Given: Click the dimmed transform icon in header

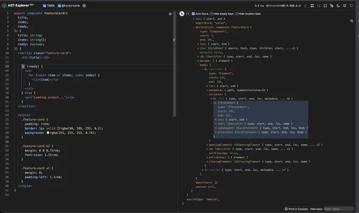Looking at the screenshot, I should (x=319, y=6).
